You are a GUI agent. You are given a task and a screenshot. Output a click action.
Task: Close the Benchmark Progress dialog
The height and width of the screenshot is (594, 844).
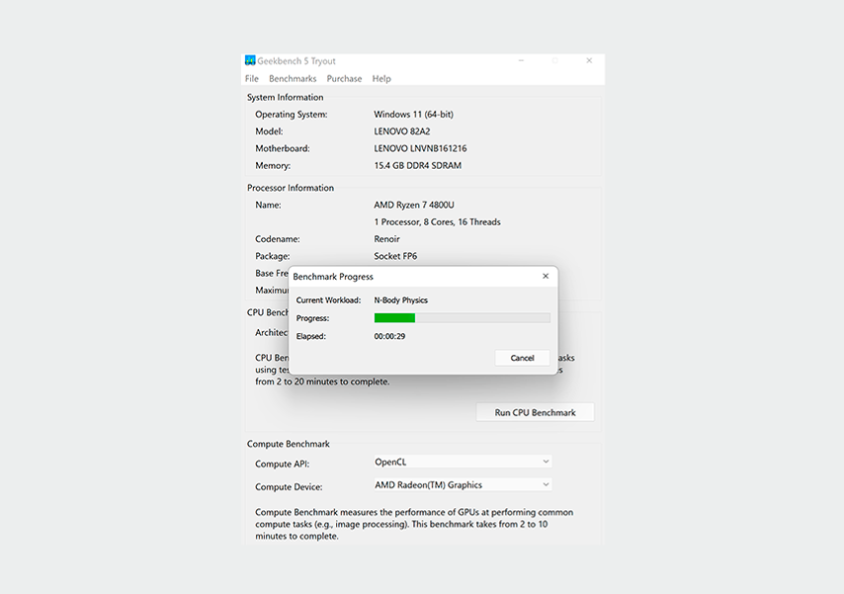(x=546, y=277)
